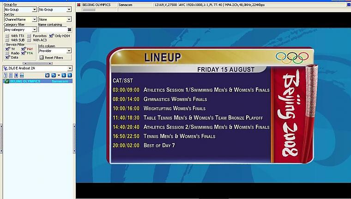351x199 pixels.
Task: Open the first Group by dropdown
Action: (x=35, y=10)
